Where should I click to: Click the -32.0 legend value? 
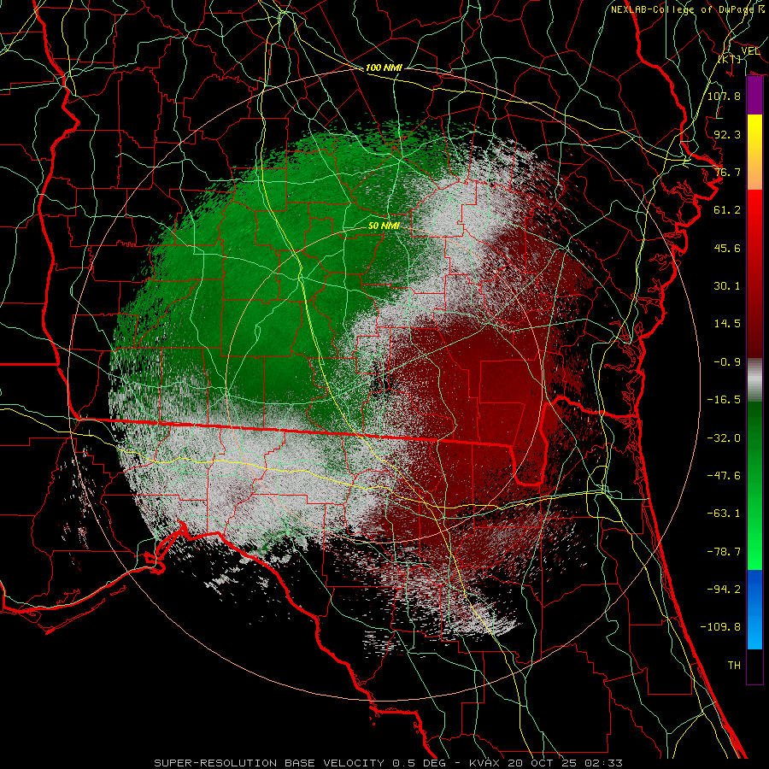(724, 438)
